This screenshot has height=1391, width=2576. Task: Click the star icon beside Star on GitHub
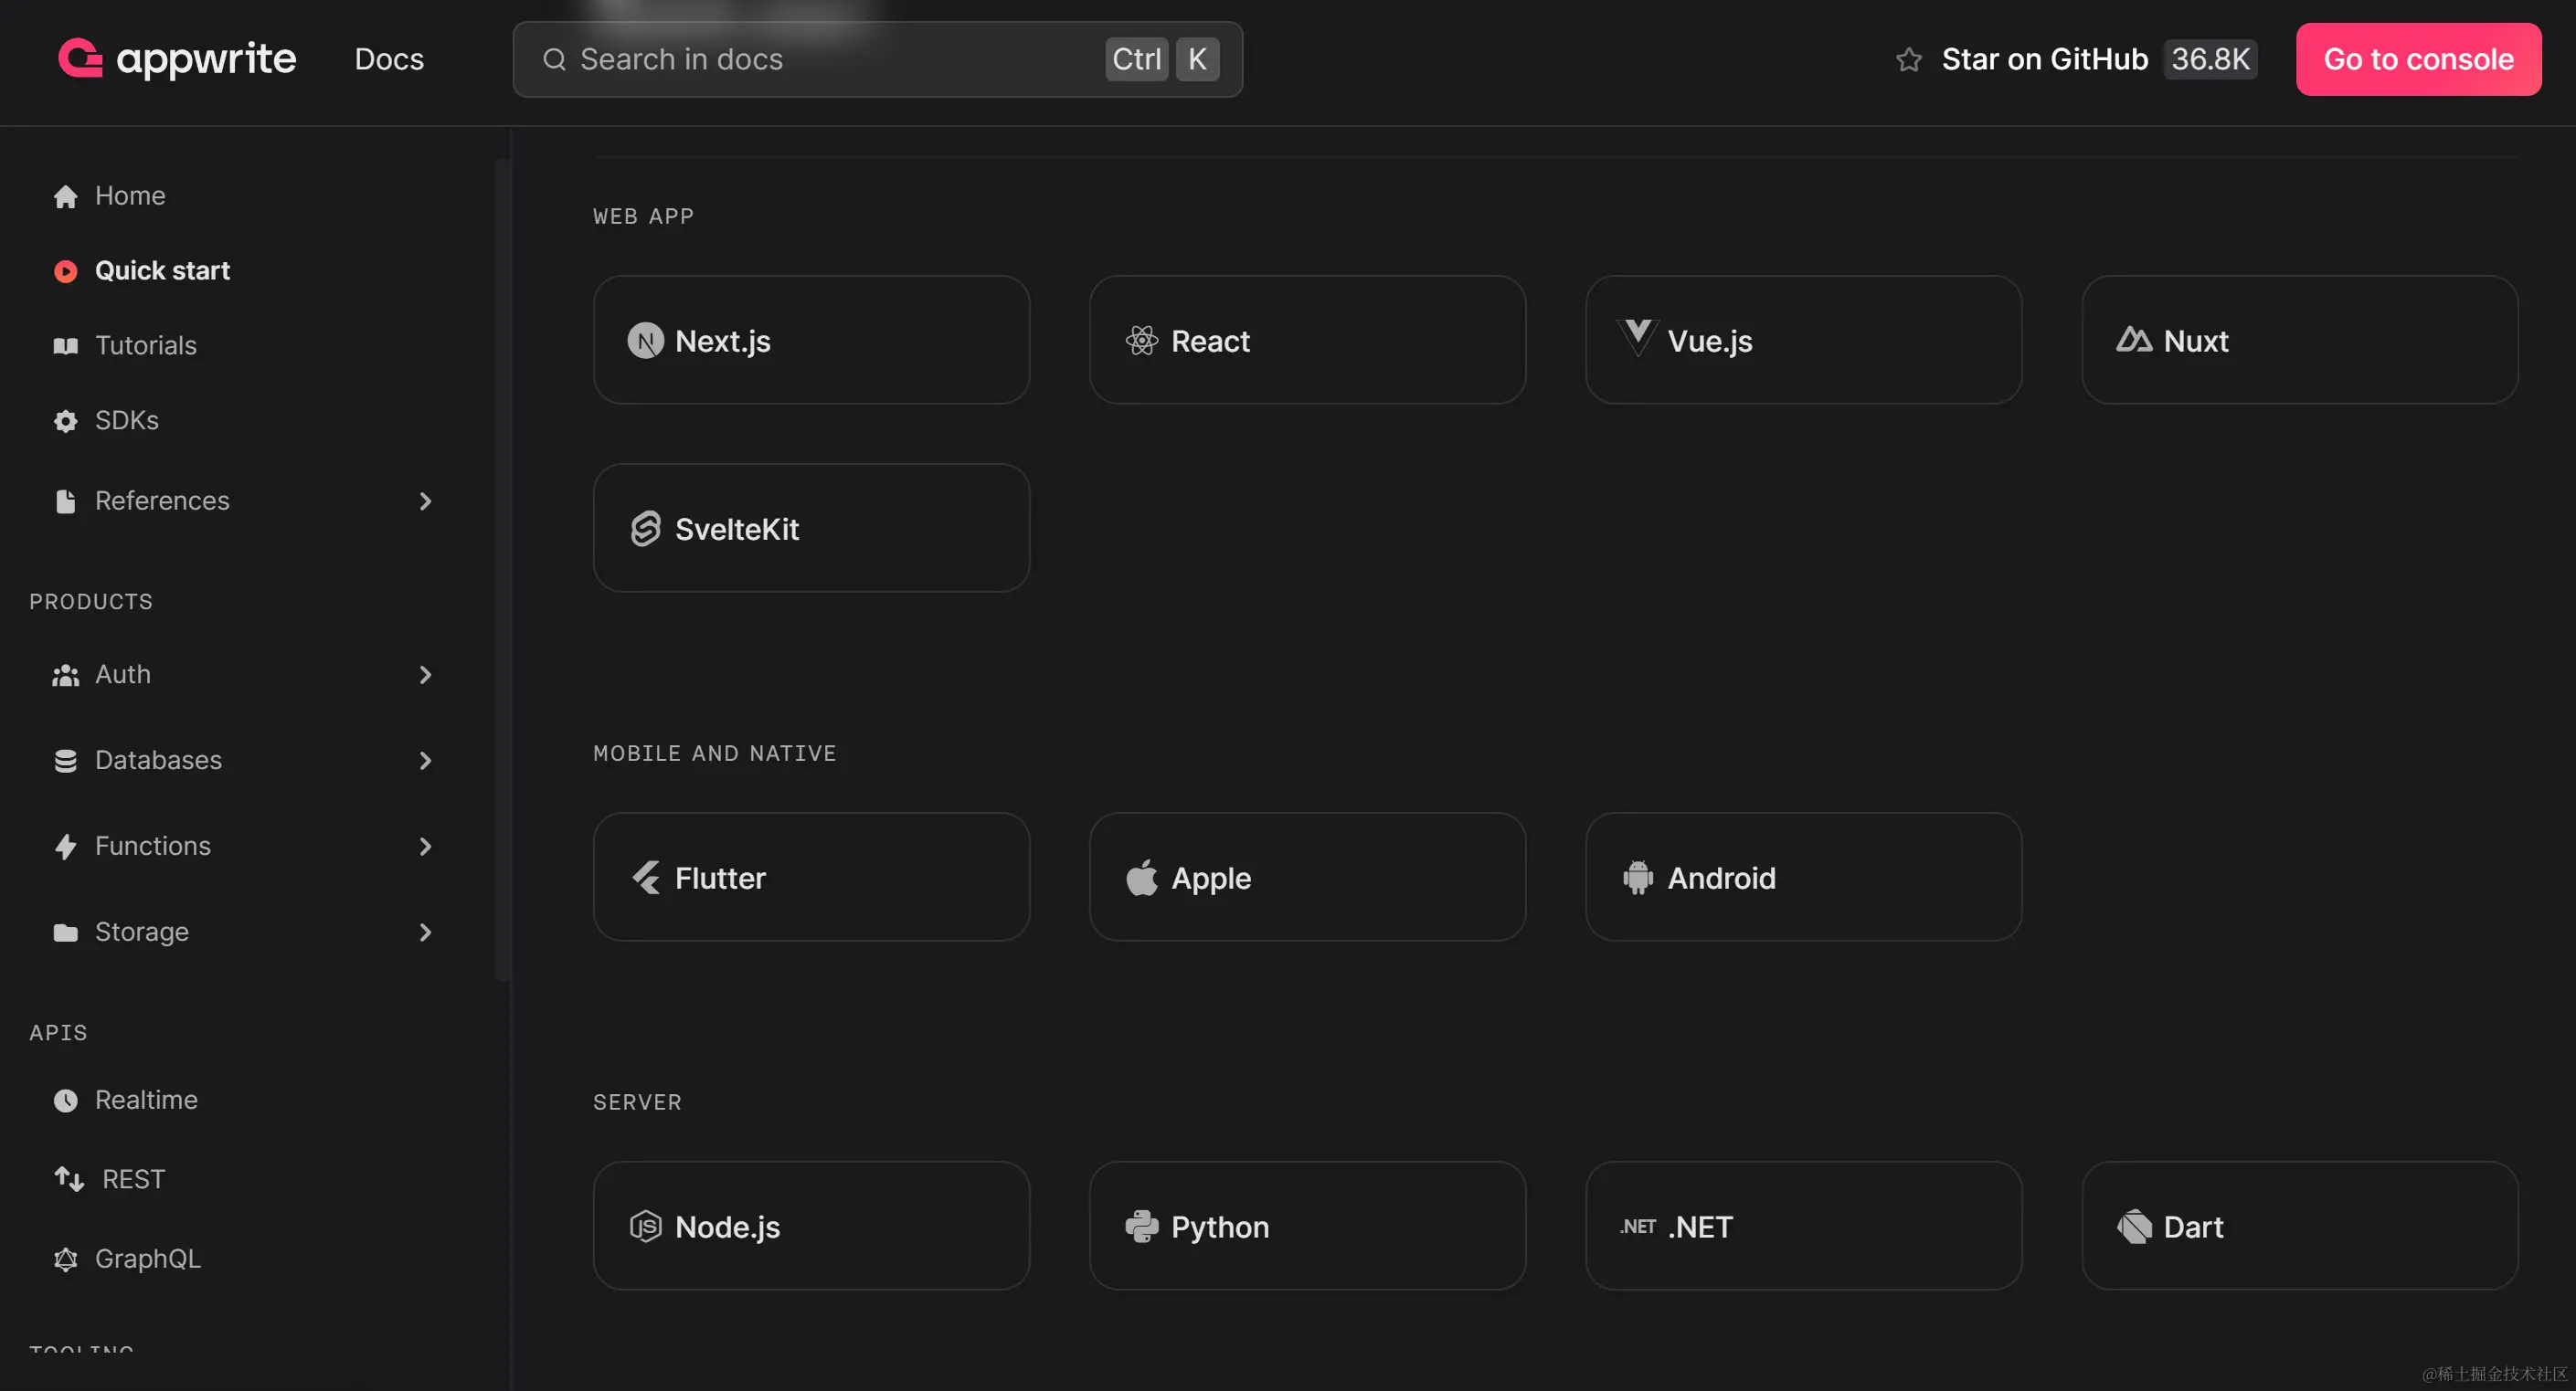click(1908, 60)
